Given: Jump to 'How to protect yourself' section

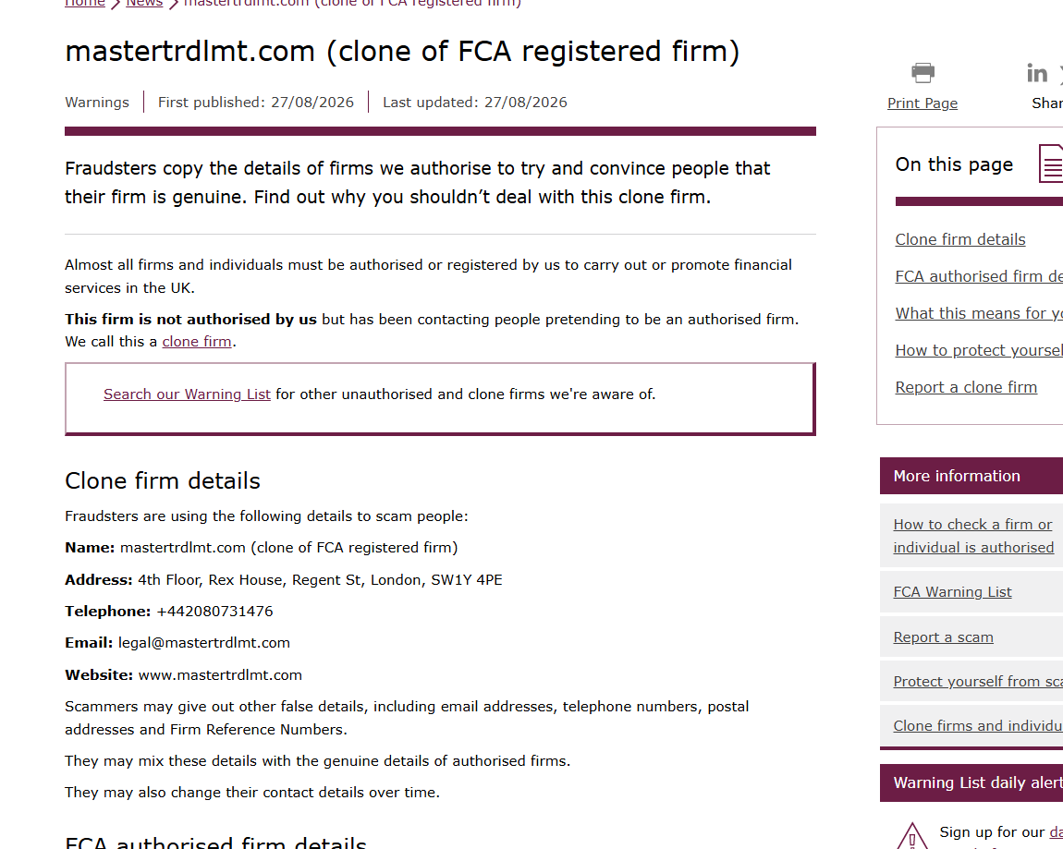Looking at the screenshot, I should pos(979,350).
